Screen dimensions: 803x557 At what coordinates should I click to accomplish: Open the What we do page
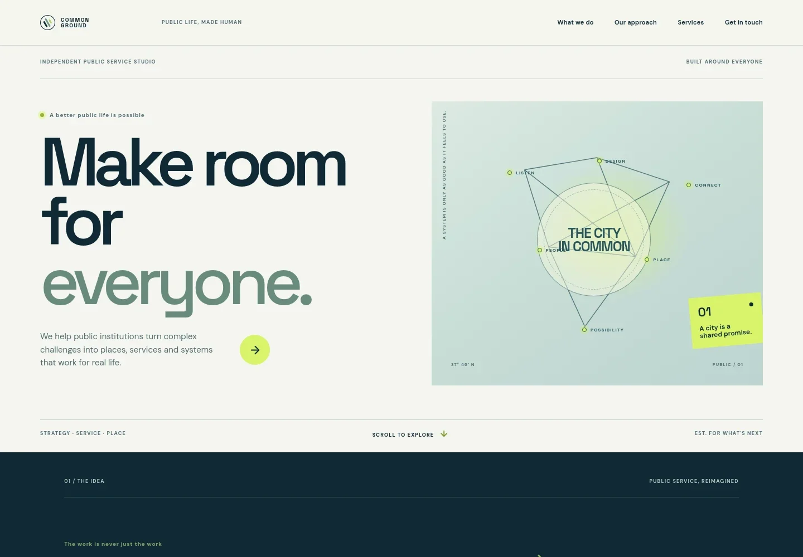pyautogui.click(x=575, y=22)
